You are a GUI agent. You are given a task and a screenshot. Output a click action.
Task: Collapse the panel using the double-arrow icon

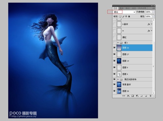pyautogui.click(x=152, y=6)
